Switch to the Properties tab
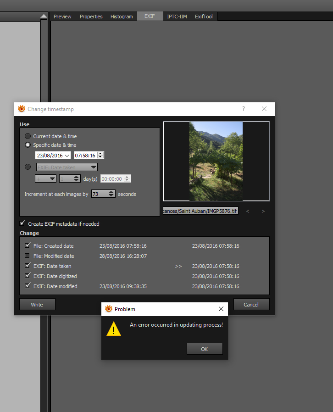Viewport: 333px width, 412px height. [91, 17]
